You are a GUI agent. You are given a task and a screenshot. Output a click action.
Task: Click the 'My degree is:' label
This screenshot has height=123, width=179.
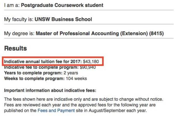19,34
